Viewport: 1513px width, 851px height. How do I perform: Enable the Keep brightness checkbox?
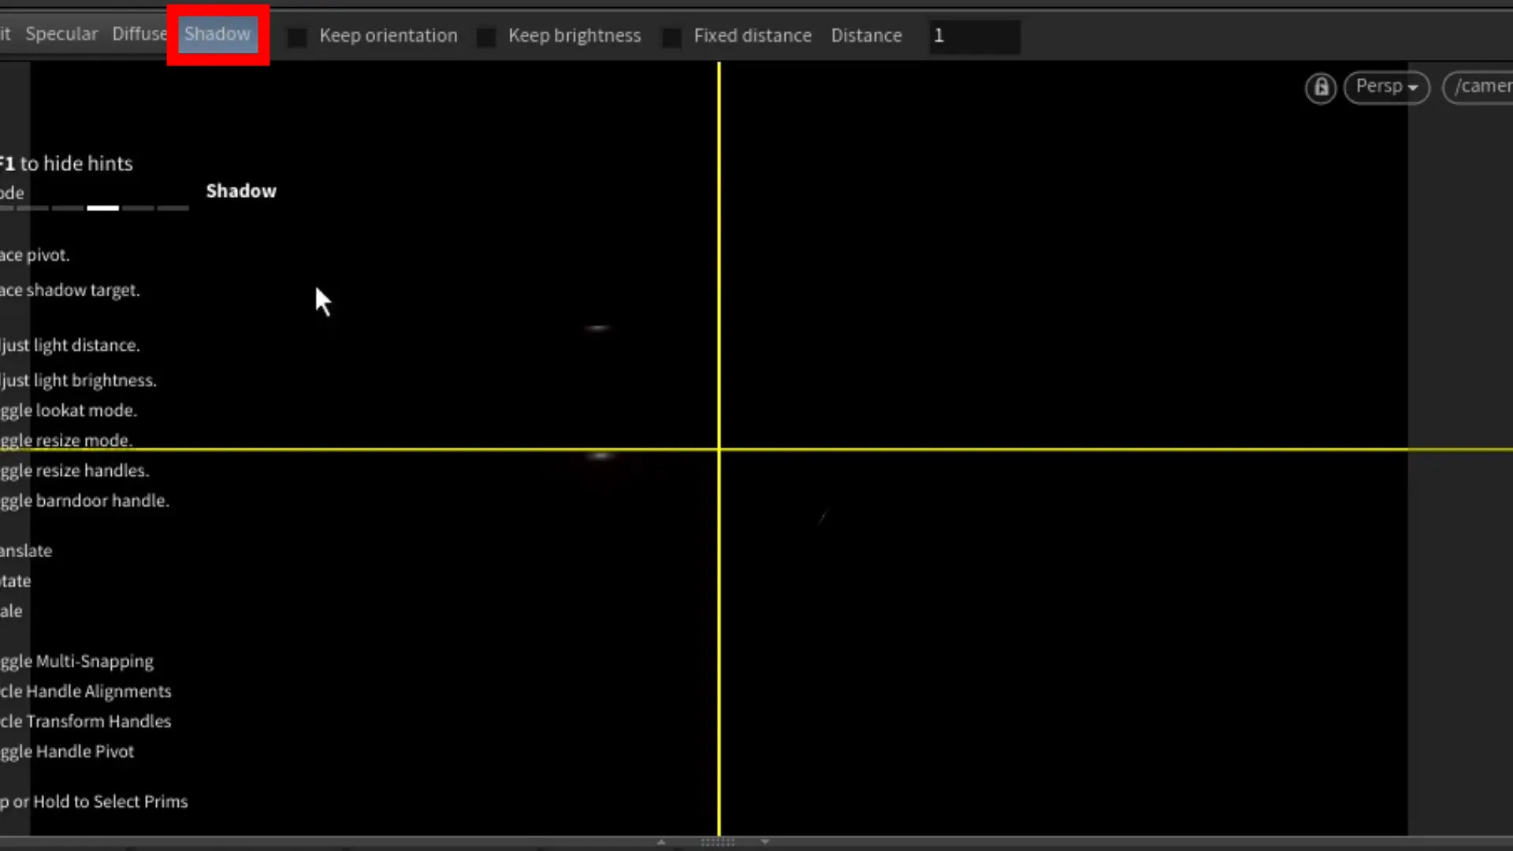pyautogui.click(x=486, y=37)
